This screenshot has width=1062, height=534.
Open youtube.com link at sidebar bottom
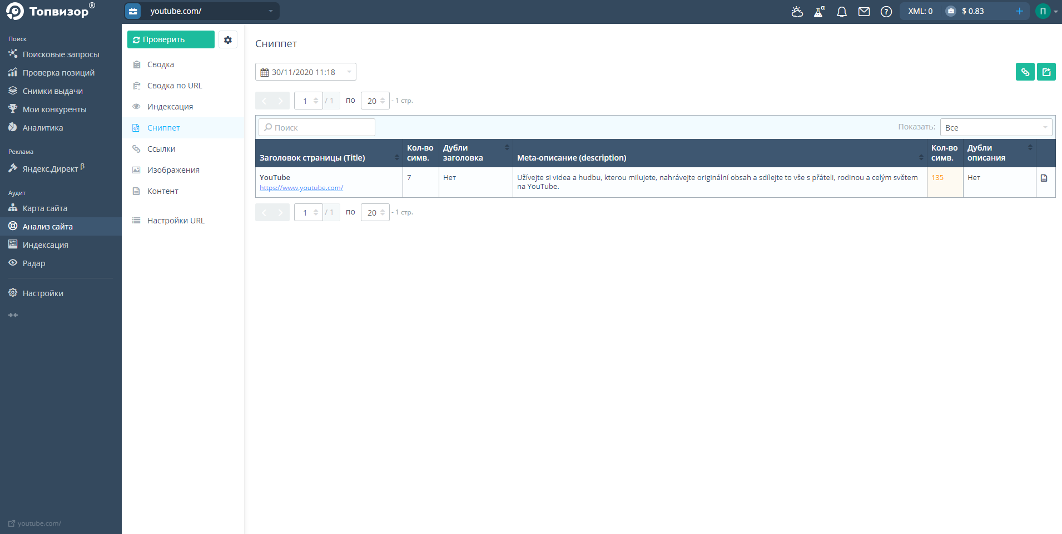tap(34, 523)
